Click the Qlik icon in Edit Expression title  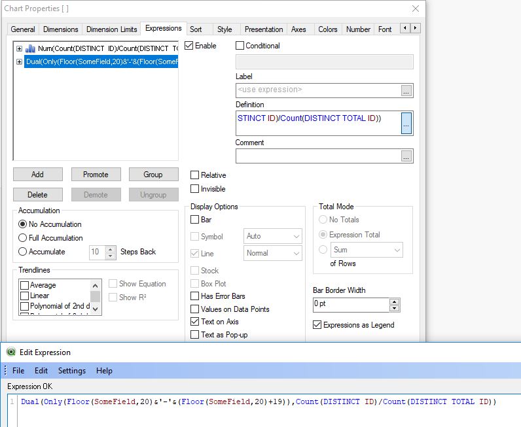pos(10,352)
